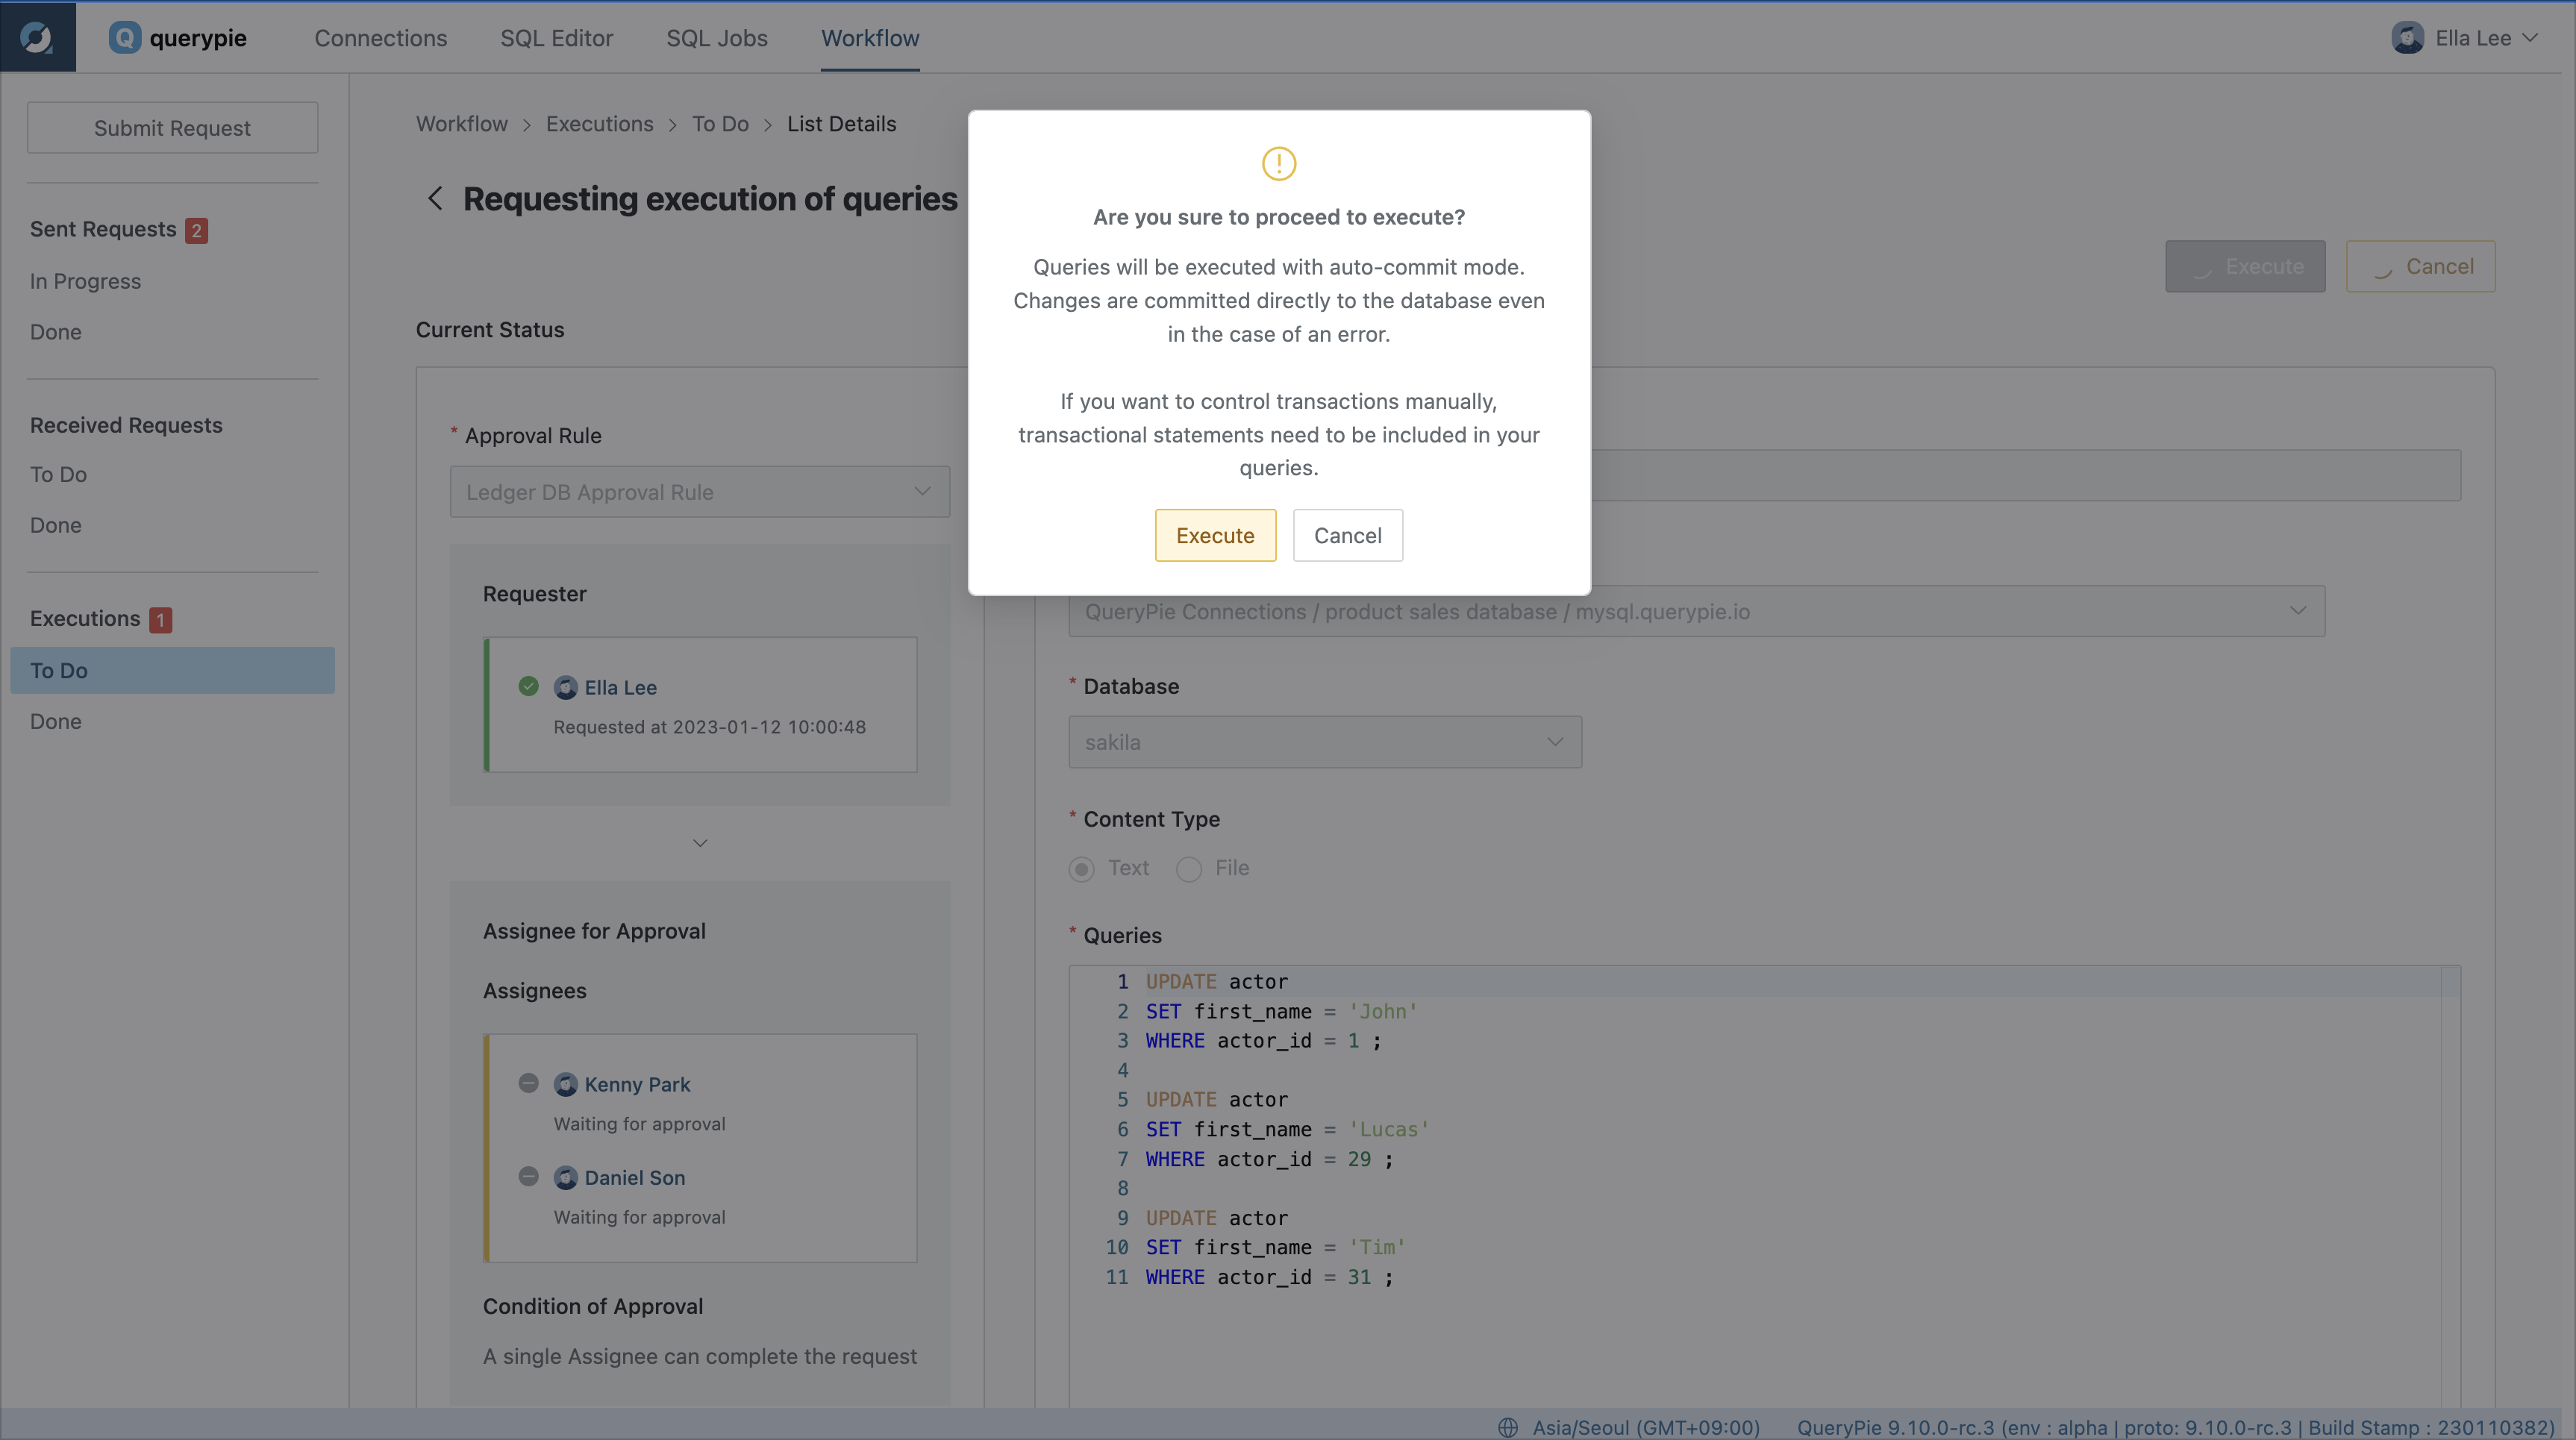
Task: Click the Received Requests heading
Action: click(126, 425)
